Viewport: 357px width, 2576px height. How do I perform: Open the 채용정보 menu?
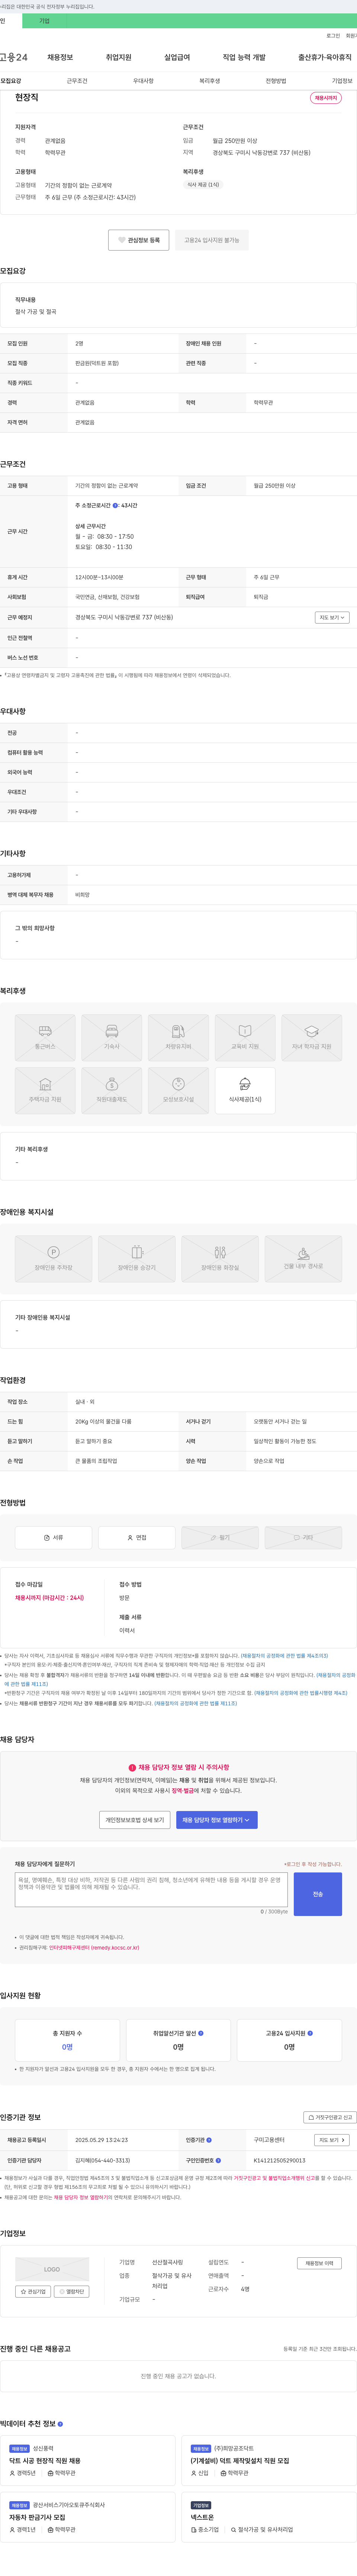pyautogui.click(x=60, y=57)
